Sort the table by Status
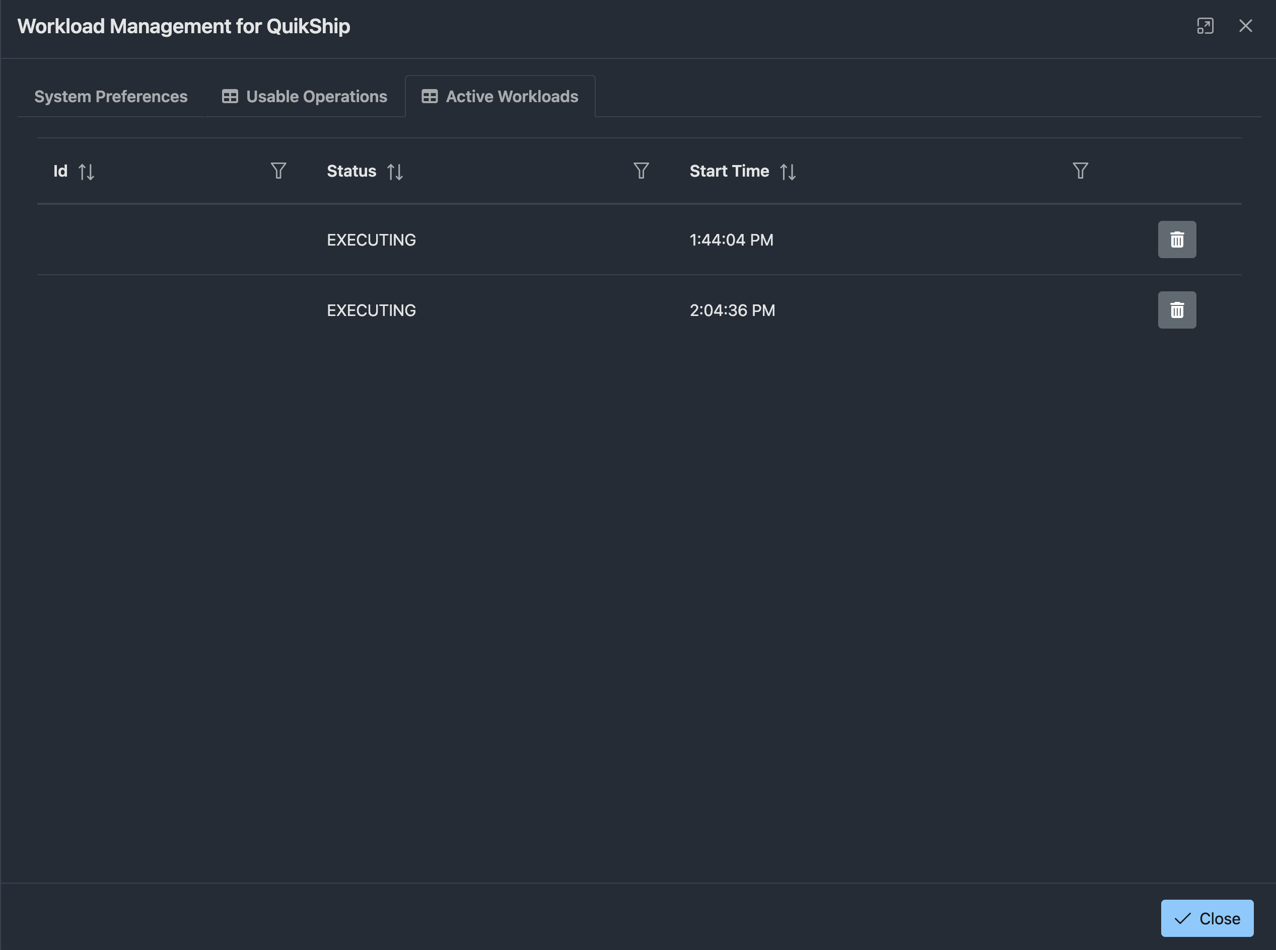 click(x=395, y=172)
